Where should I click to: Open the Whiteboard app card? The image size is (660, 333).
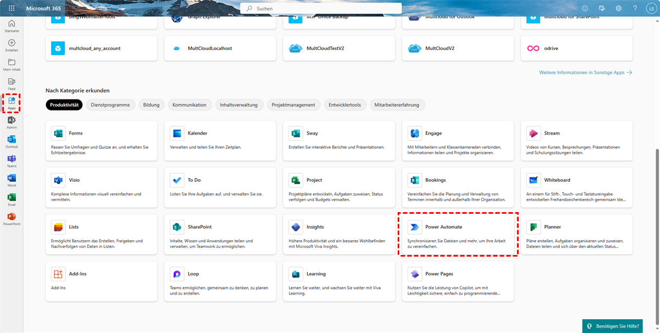click(x=576, y=188)
